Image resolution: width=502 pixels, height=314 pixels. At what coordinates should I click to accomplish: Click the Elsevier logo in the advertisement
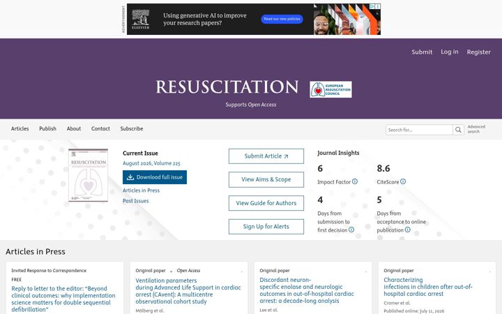coord(141,20)
